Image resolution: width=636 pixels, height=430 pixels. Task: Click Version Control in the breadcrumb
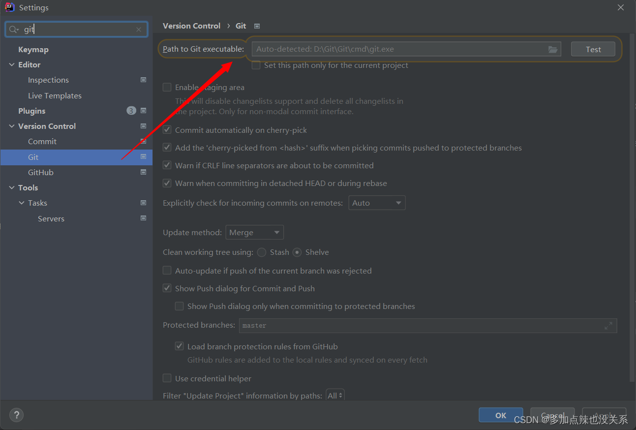191,26
